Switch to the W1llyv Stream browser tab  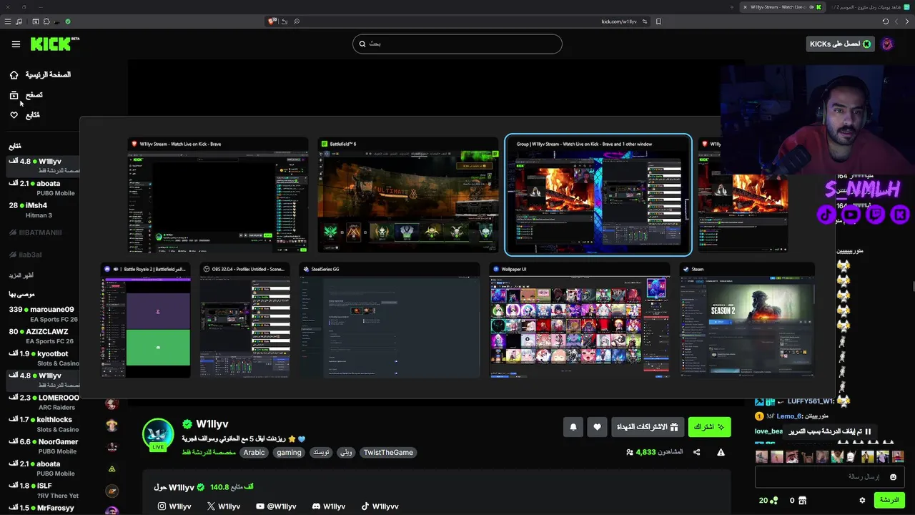783,7
